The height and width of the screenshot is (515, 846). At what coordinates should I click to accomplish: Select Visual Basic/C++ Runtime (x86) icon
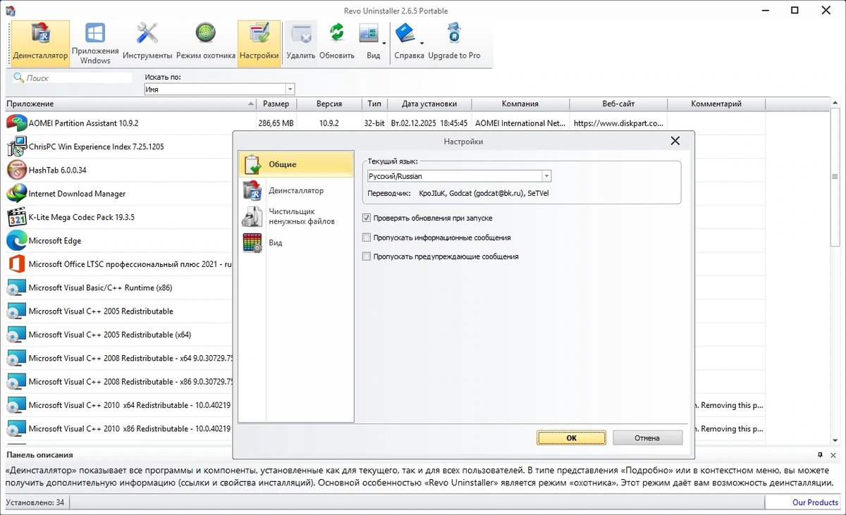[17, 287]
